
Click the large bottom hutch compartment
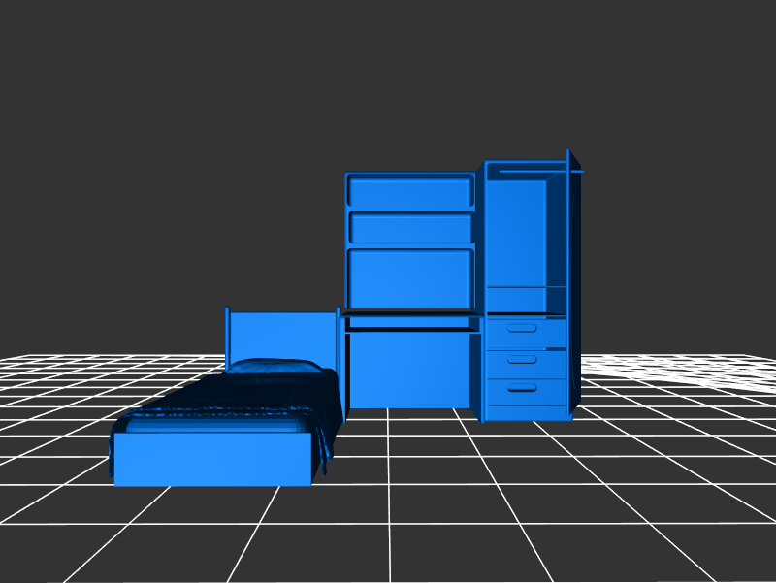[409, 275]
